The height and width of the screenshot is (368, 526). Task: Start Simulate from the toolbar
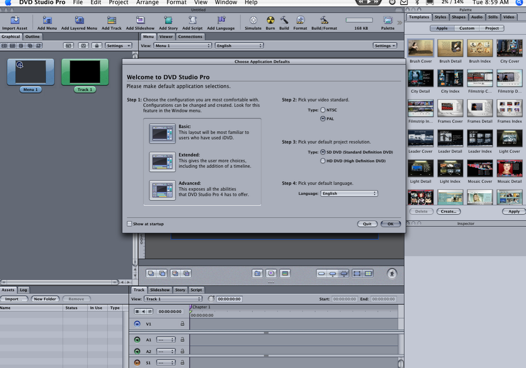pyautogui.click(x=253, y=20)
